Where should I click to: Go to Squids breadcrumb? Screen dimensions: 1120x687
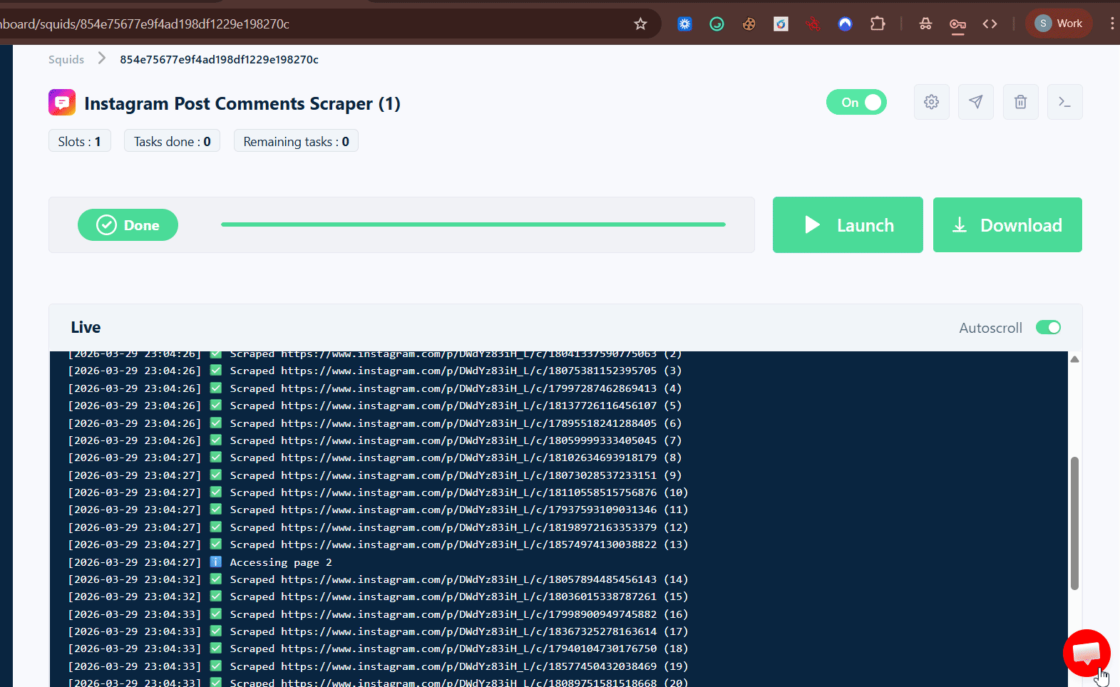click(66, 59)
